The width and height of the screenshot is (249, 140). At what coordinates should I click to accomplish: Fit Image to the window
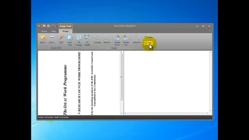tap(79, 40)
